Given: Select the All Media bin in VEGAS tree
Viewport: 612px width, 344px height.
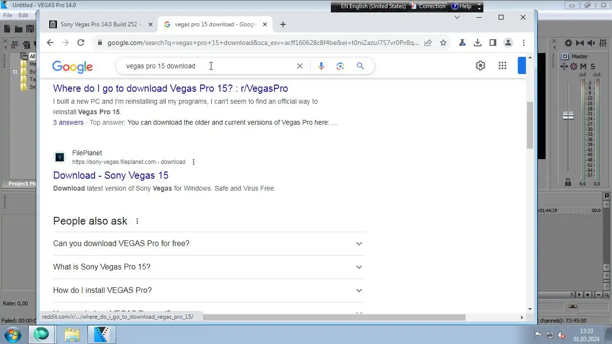Looking at the screenshot, I should [x=29, y=56].
